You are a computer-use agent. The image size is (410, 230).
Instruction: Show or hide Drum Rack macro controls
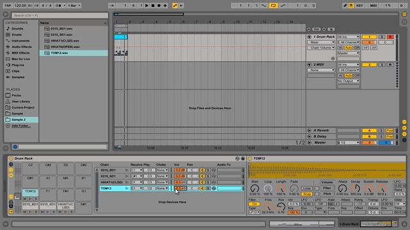(x=11, y=165)
